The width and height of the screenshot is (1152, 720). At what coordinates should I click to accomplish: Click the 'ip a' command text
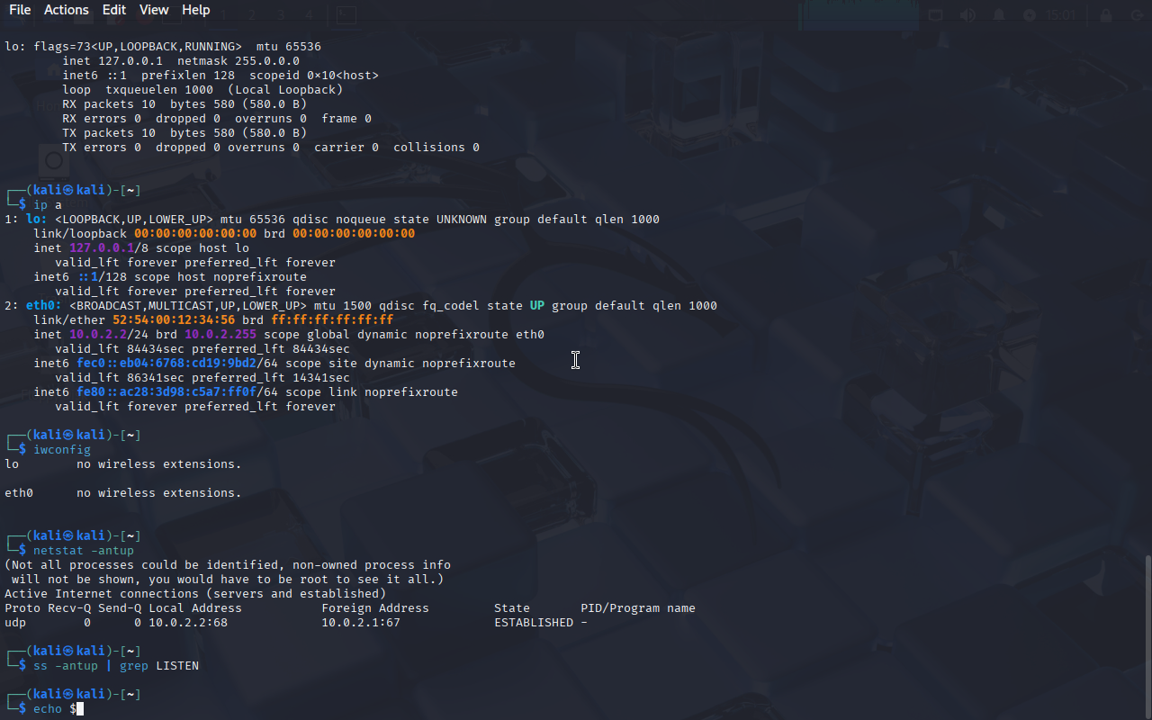click(48, 205)
